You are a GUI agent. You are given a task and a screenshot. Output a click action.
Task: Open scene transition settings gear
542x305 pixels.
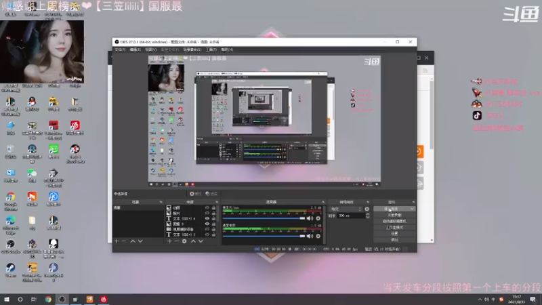tap(367, 209)
